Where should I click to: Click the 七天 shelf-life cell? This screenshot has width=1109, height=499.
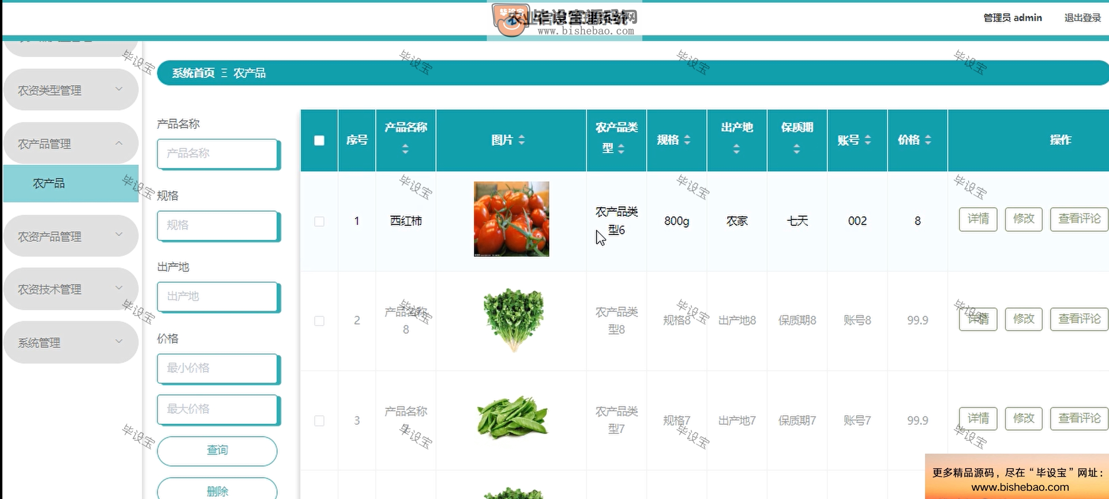[x=797, y=221]
